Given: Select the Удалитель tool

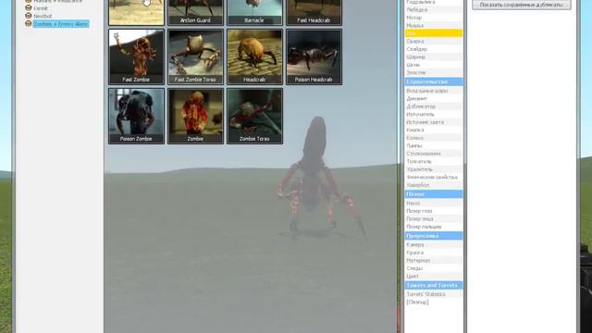Looking at the screenshot, I should click(x=434, y=169).
